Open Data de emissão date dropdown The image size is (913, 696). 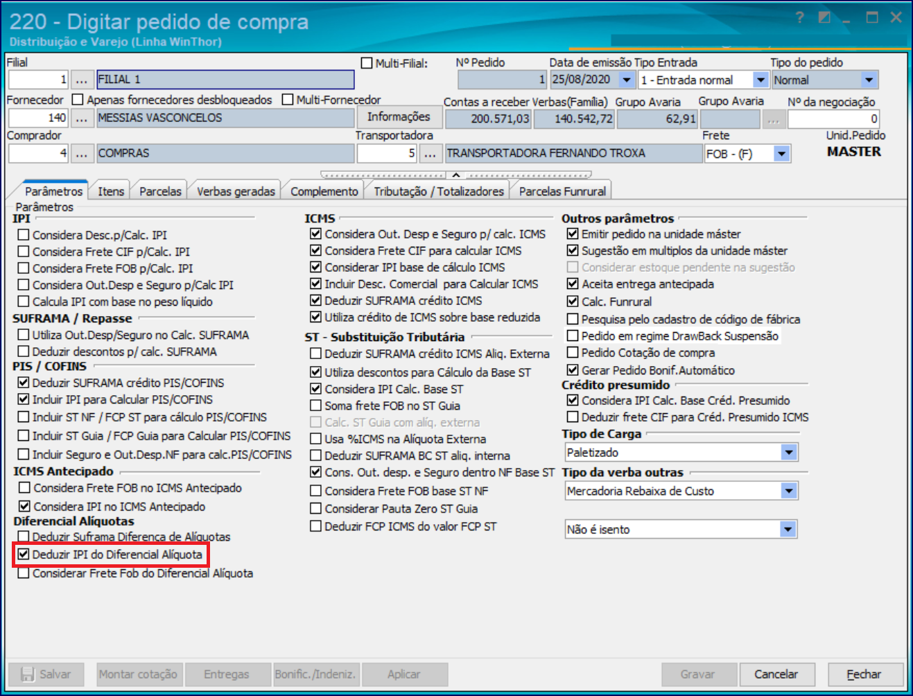pos(627,80)
